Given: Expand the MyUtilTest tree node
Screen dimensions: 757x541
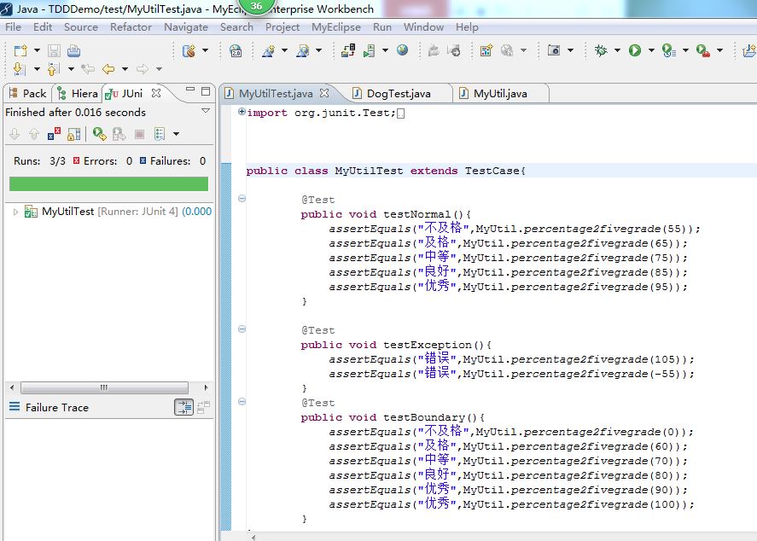Looking at the screenshot, I should (x=15, y=212).
